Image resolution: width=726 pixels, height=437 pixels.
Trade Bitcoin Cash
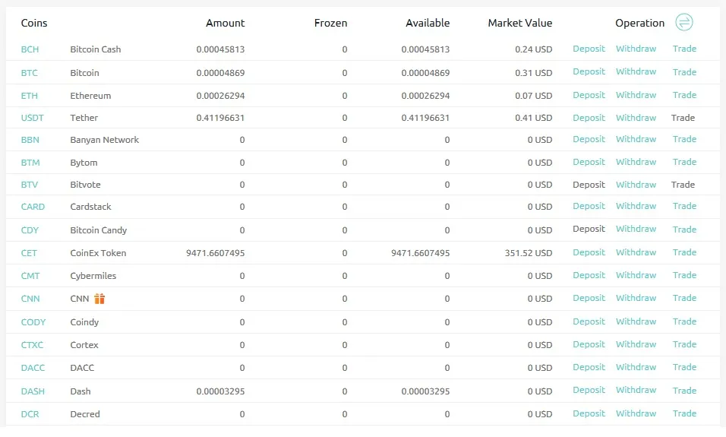tap(684, 49)
